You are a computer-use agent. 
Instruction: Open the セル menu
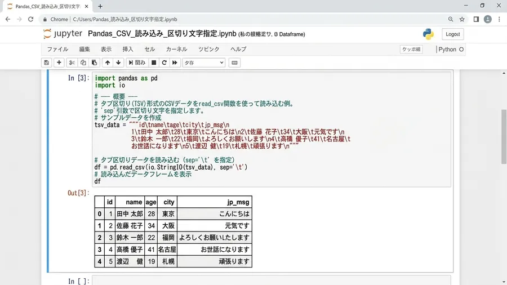(149, 49)
